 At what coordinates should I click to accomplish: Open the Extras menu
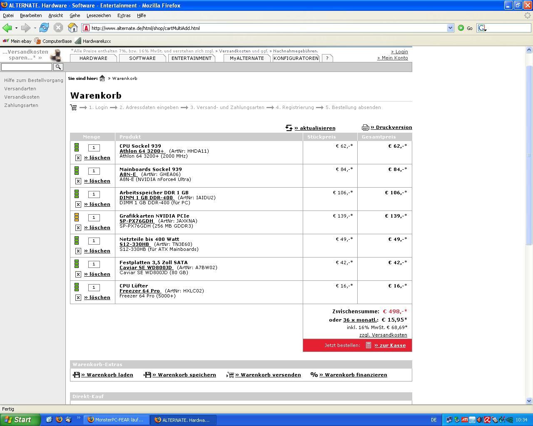124,15
